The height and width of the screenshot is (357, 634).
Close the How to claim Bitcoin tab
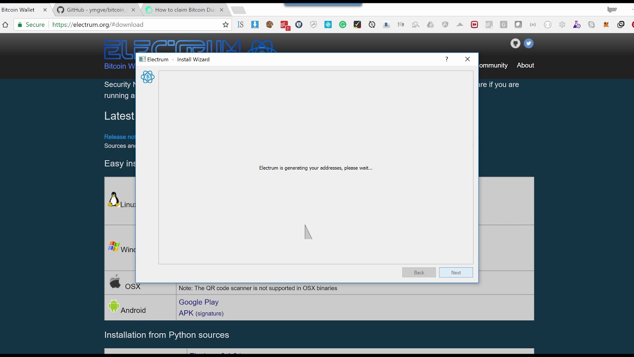221,10
